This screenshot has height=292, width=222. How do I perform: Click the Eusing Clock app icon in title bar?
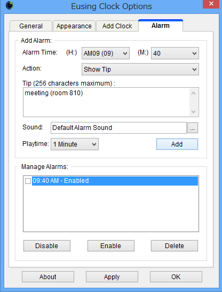(x=10, y=5)
